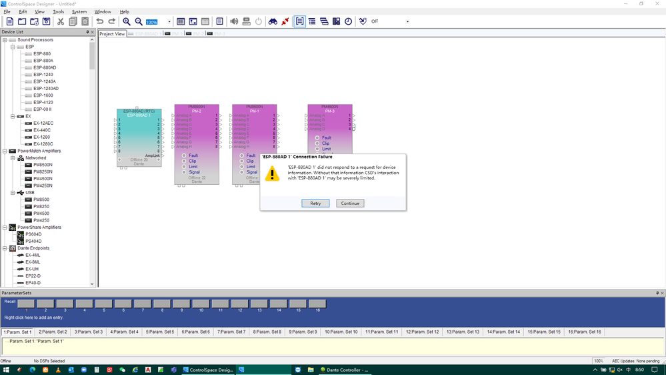Viewport: 666px width, 375px height.
Task: Cut the selected device
Action: point(61,21)
